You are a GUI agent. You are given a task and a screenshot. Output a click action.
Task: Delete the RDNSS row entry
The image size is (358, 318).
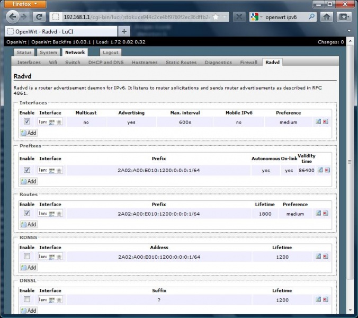click(326, 257)
